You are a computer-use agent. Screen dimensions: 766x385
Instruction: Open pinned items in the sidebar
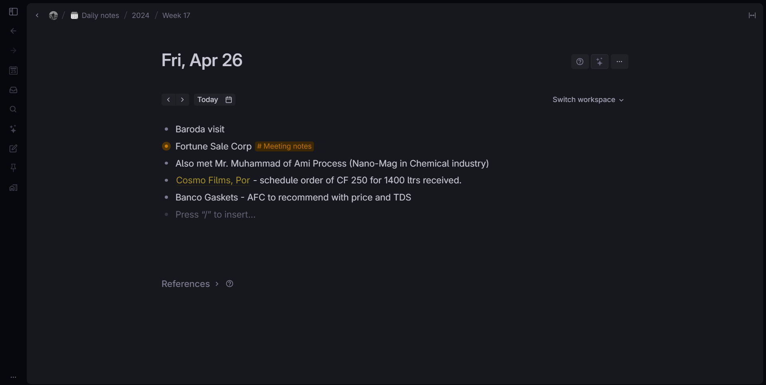(13, 168)
